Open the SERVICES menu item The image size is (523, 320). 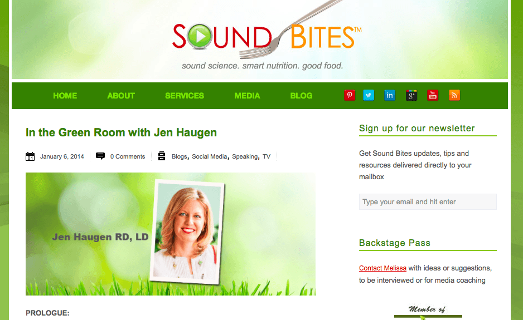click(185, 96)
